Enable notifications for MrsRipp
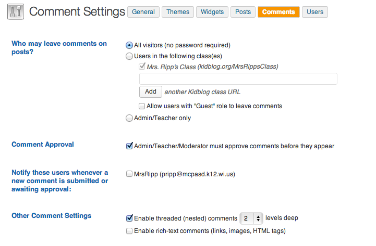Image resolution: width=376 pixels, height=246 pixels. (129, 174)
